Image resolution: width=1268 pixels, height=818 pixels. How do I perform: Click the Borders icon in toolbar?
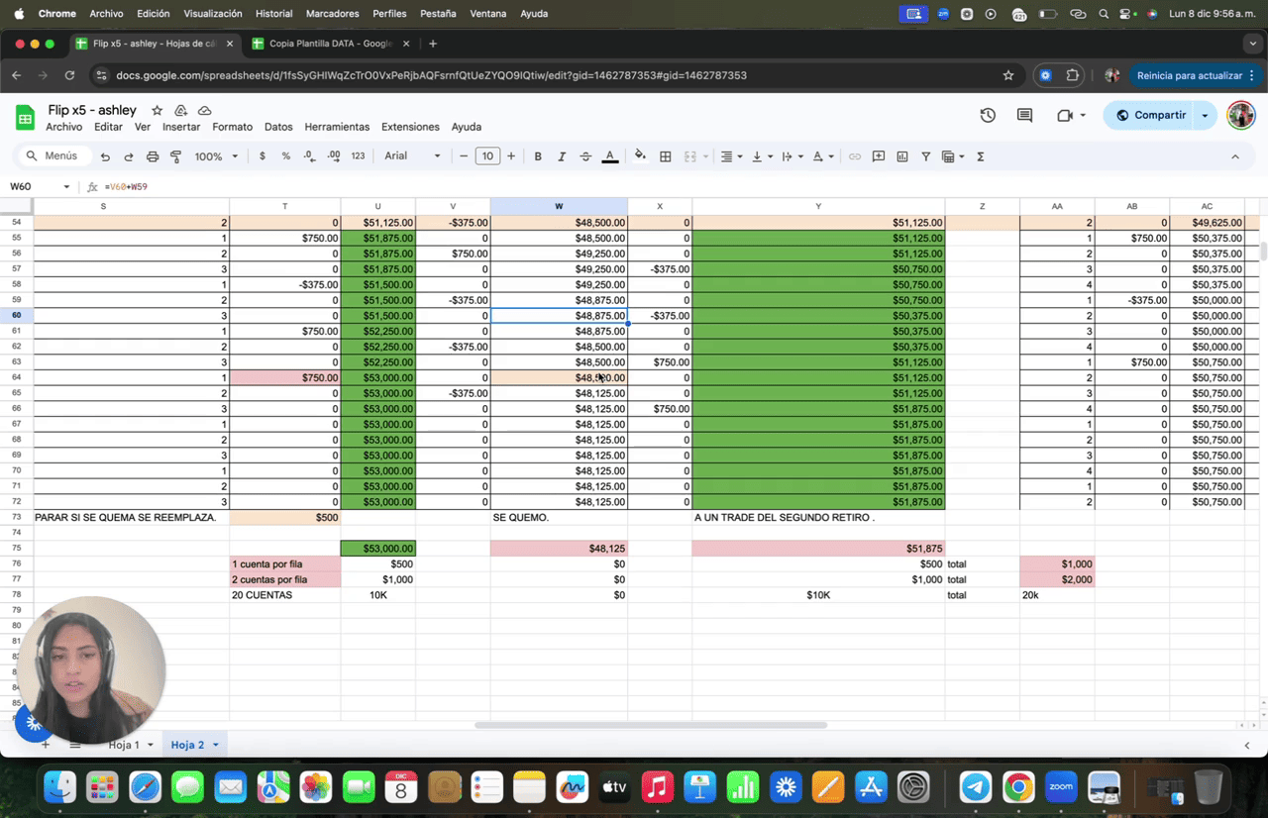coord(666,156)
